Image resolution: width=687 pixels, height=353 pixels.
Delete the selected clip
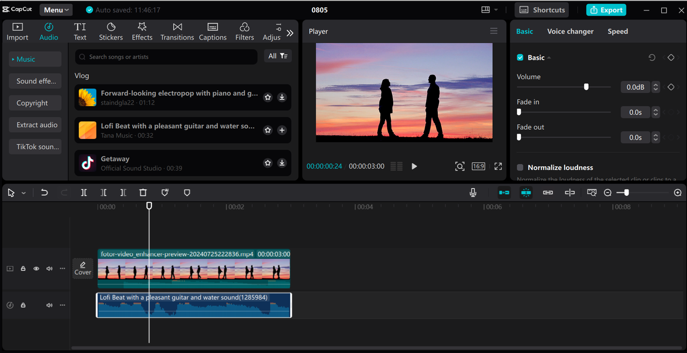pos(143,193)
